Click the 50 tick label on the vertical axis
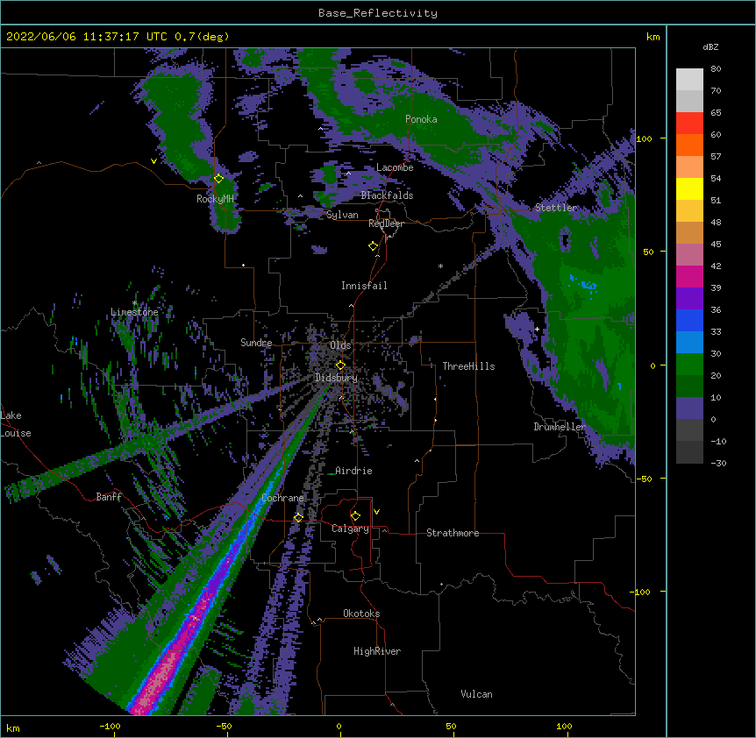The image size is (756, 738). point(648,252)
